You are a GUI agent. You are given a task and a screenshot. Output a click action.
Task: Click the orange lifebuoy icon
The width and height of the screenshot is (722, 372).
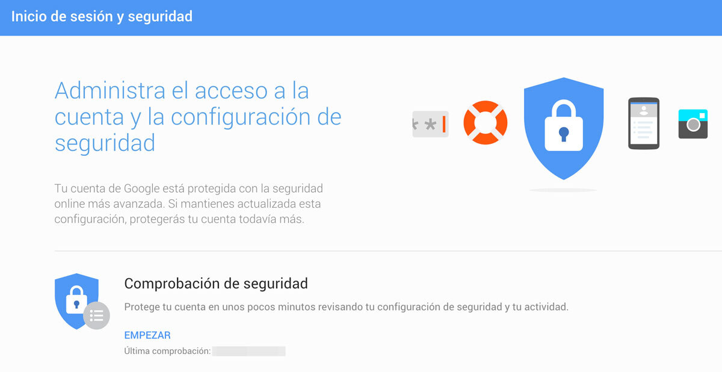point(485,123)
